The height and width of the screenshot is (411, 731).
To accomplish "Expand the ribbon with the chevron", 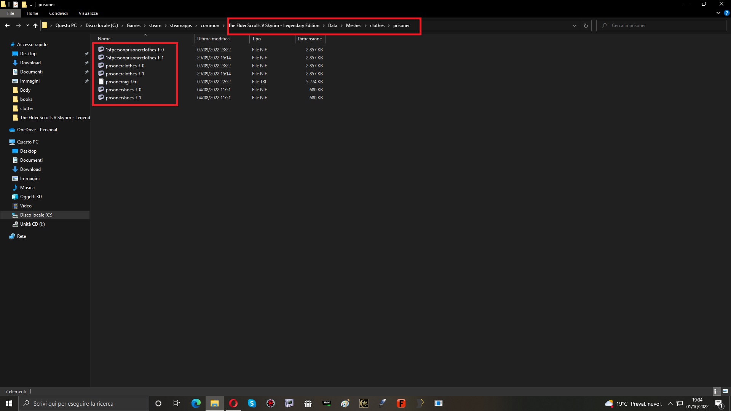I will [x=718, y=13].
